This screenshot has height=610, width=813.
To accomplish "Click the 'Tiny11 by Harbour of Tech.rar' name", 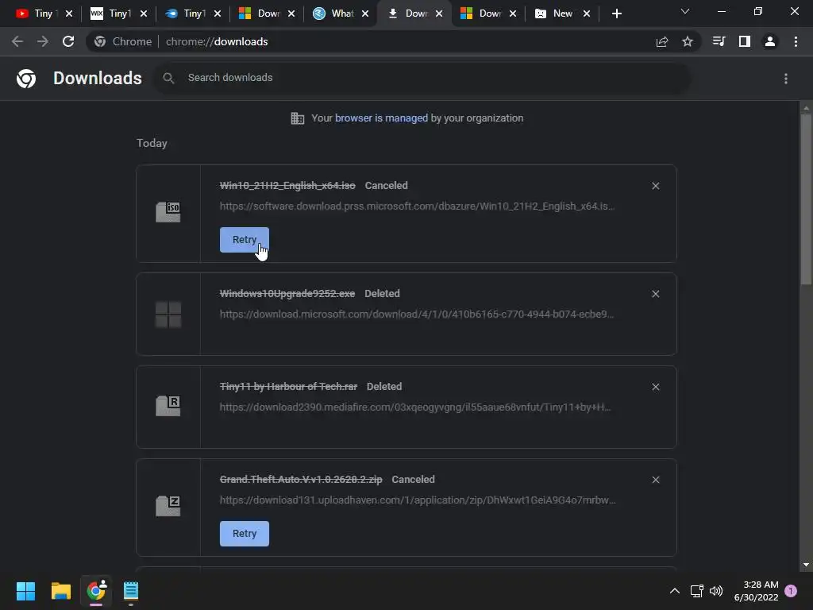I will [x=288, y=387].
